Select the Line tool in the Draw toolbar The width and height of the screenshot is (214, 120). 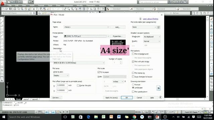2,19
